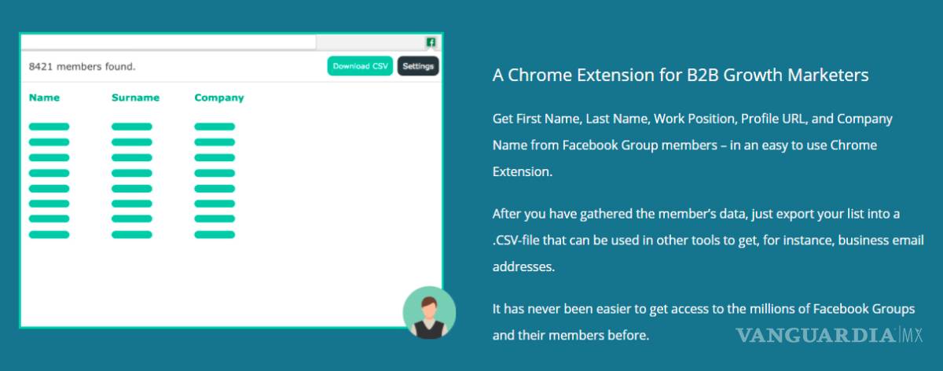The width and height of the screenshot is (943, 371).
Task: Click the '8421 members found.' text
Action: point(82,67)
